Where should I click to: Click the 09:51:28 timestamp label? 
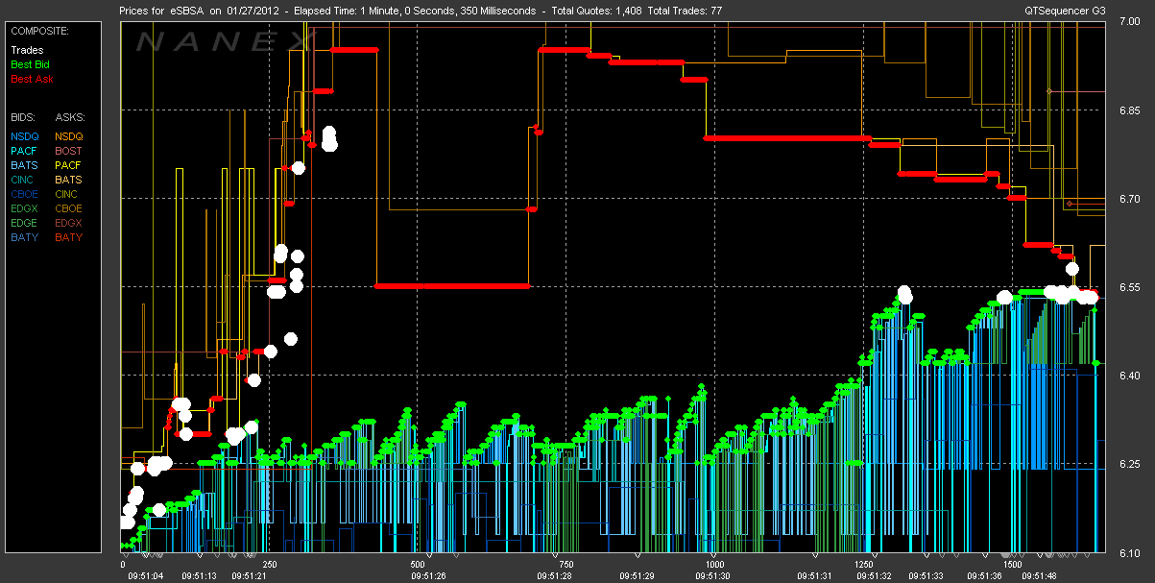(x=556, y=576)
